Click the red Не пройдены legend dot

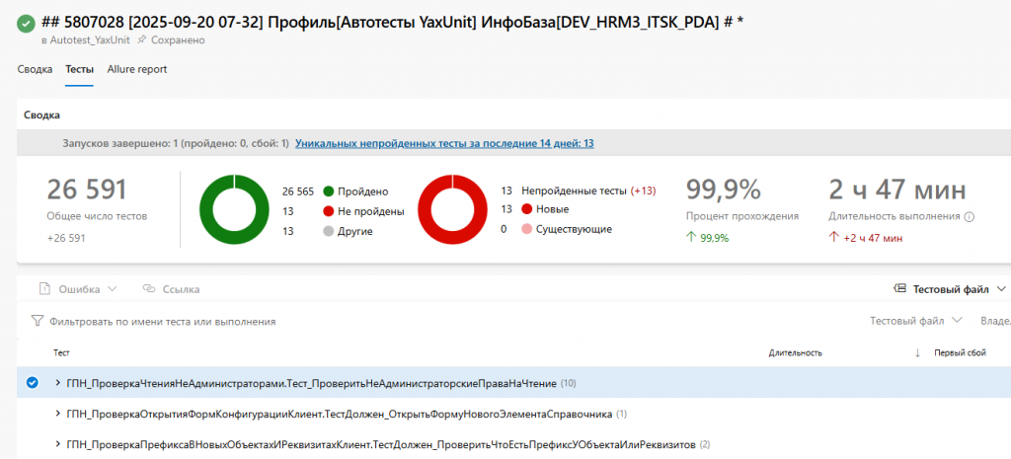pos(328,211)
